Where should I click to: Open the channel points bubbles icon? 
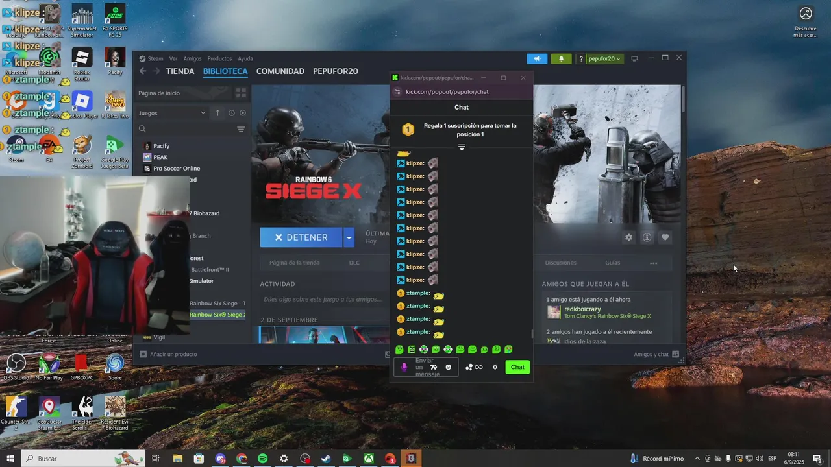pyautogui.click(x=469, y=367)
